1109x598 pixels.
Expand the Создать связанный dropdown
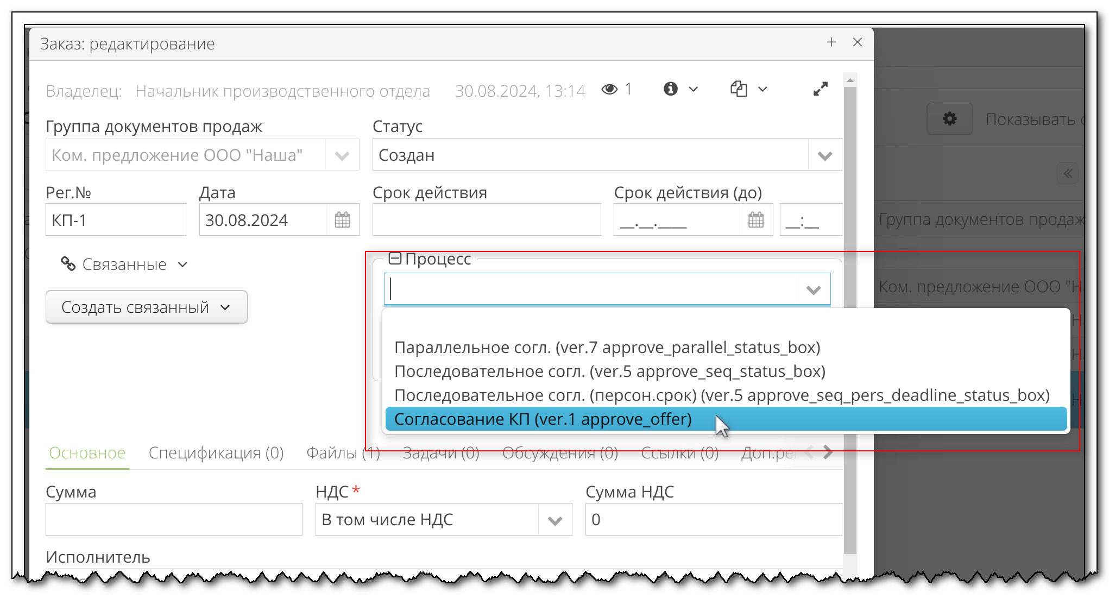(226, 307)
